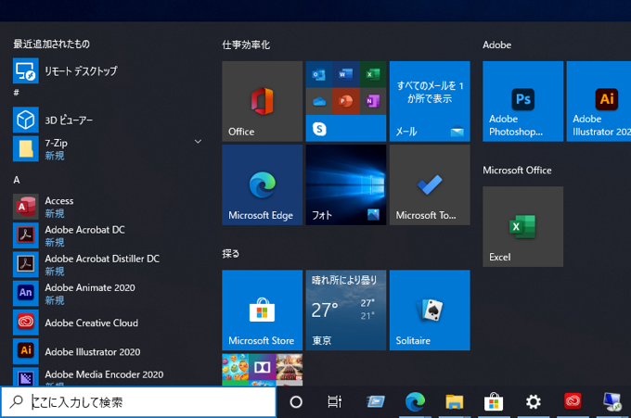Click the candy game thumbnail tile
Viewport: 631px width, 418px height.
coord(236,367)
